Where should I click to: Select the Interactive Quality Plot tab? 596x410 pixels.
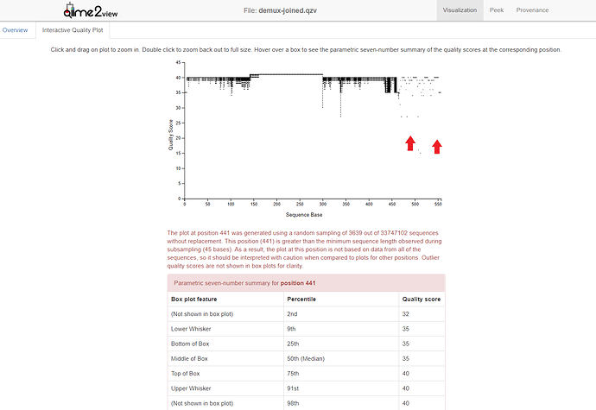(x=74, y=30)
